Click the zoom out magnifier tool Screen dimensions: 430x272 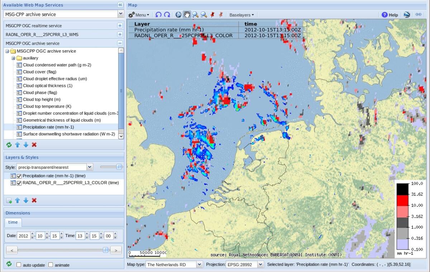[x=204, y=15]
